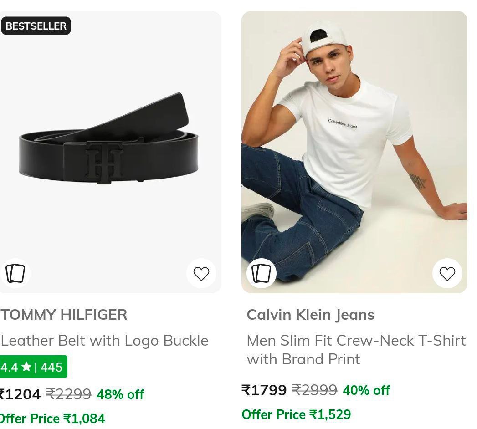Click the TOMMY HILFIGER brand name
Image resolution: width=477 pixels, height=429 pixels.
(64, 315)
